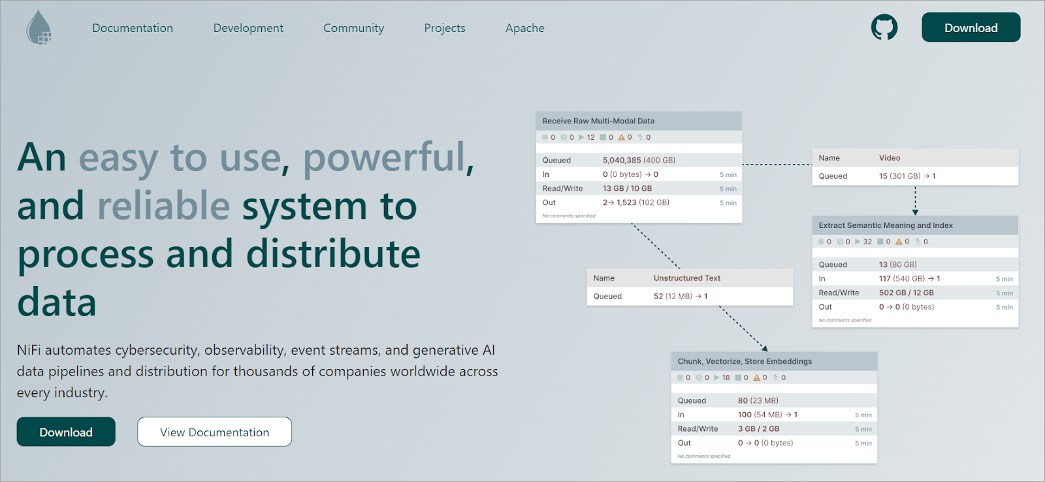Click read/write value '502 GB / 12 GB'

(906, 293)
